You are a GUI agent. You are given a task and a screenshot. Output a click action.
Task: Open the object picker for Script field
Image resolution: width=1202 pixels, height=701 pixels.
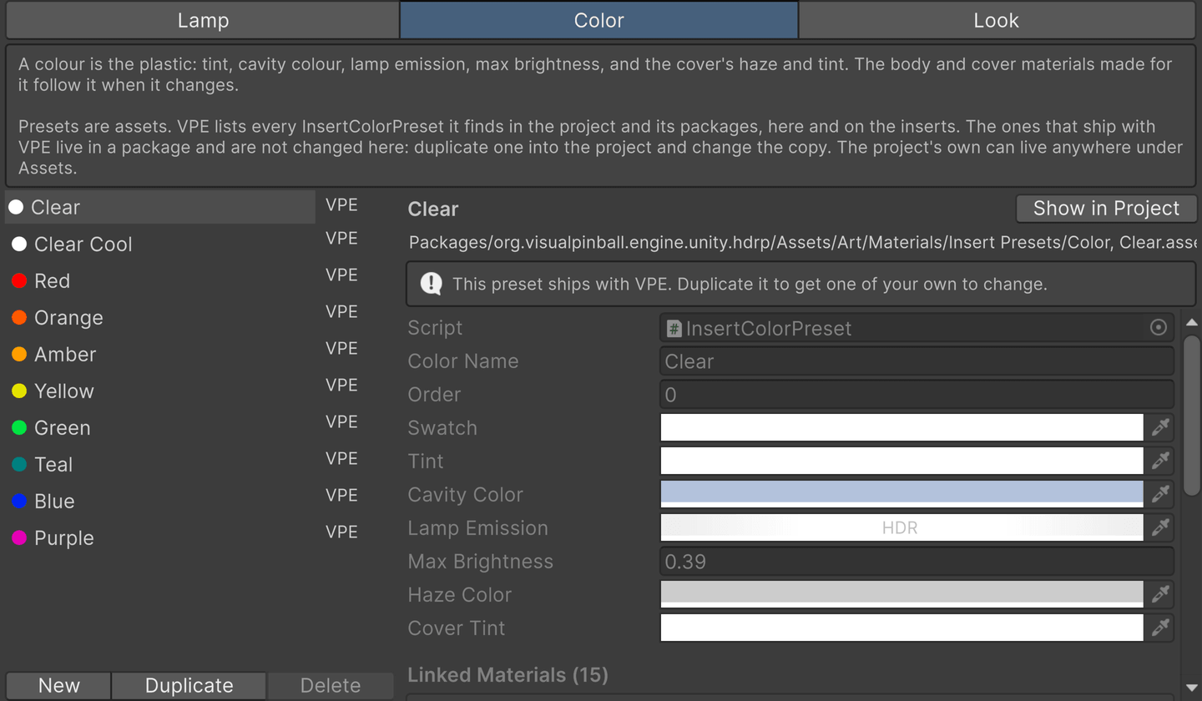click(1158, 327)
